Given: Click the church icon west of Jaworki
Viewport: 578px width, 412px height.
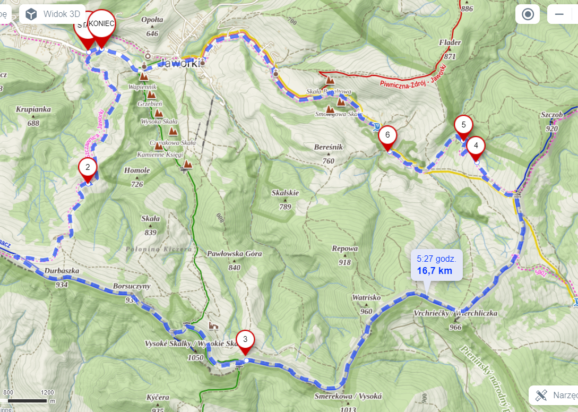Looking at the screenshot, I should pyautogui.click(x=144, y=66).
